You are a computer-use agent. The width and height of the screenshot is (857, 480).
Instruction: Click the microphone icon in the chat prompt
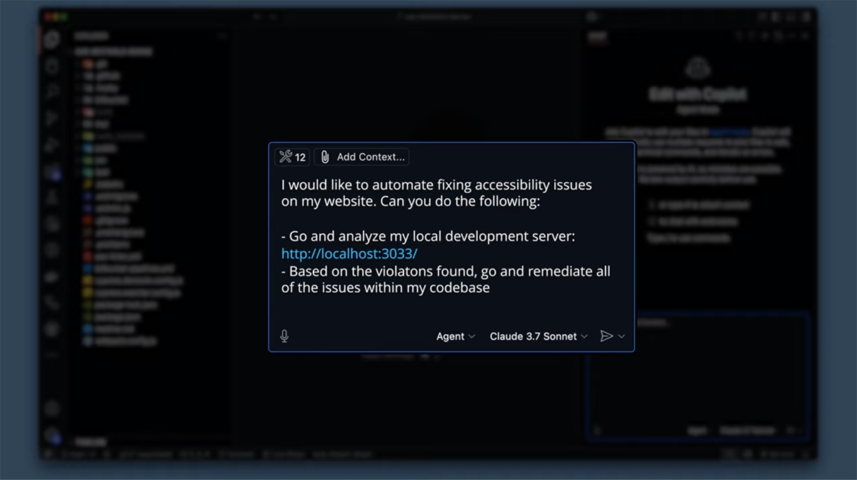tap(284, 336)
